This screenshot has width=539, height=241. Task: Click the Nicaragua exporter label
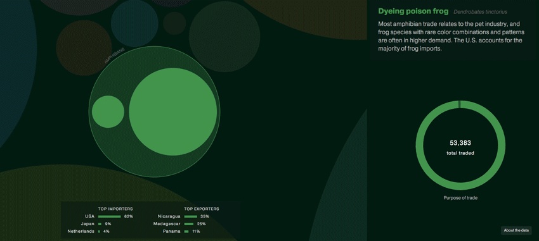[x=169, y=216]
